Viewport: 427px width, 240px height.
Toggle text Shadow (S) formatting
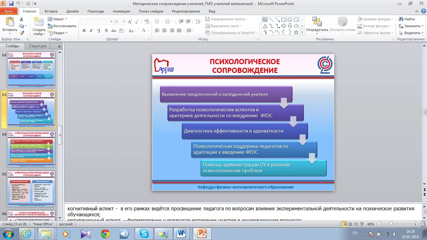[x=106, y=30]
